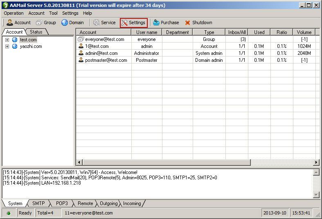Screen dimensions: 322x219
Task: Click the left arrow of horizontal scrollbar
Action: pos(79,162)
